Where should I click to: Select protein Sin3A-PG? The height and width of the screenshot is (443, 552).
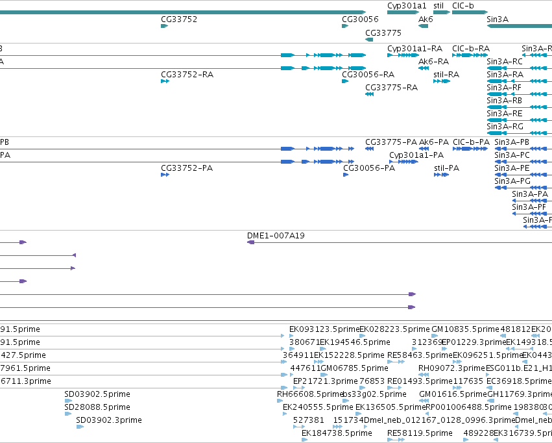(523, 188)
